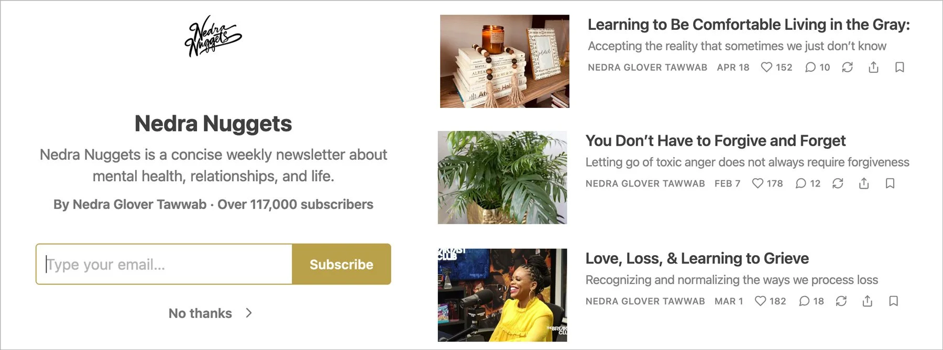This screenshot has height=350, width=943.
Task: Click the Subscribe button
Action: tap(341, 264)
